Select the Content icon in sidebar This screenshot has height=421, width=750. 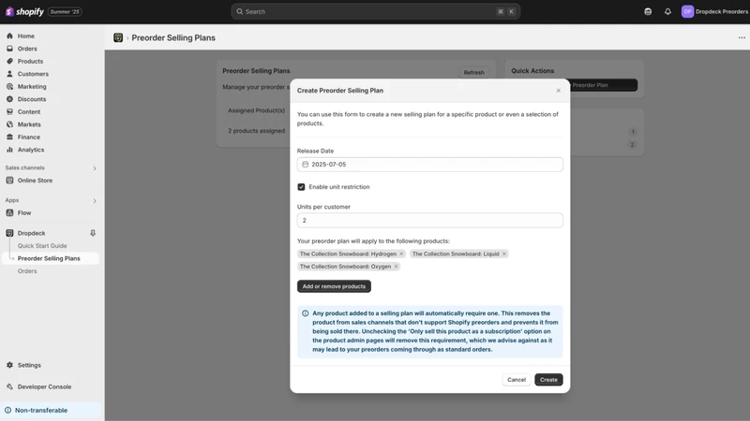click(9, 111)
